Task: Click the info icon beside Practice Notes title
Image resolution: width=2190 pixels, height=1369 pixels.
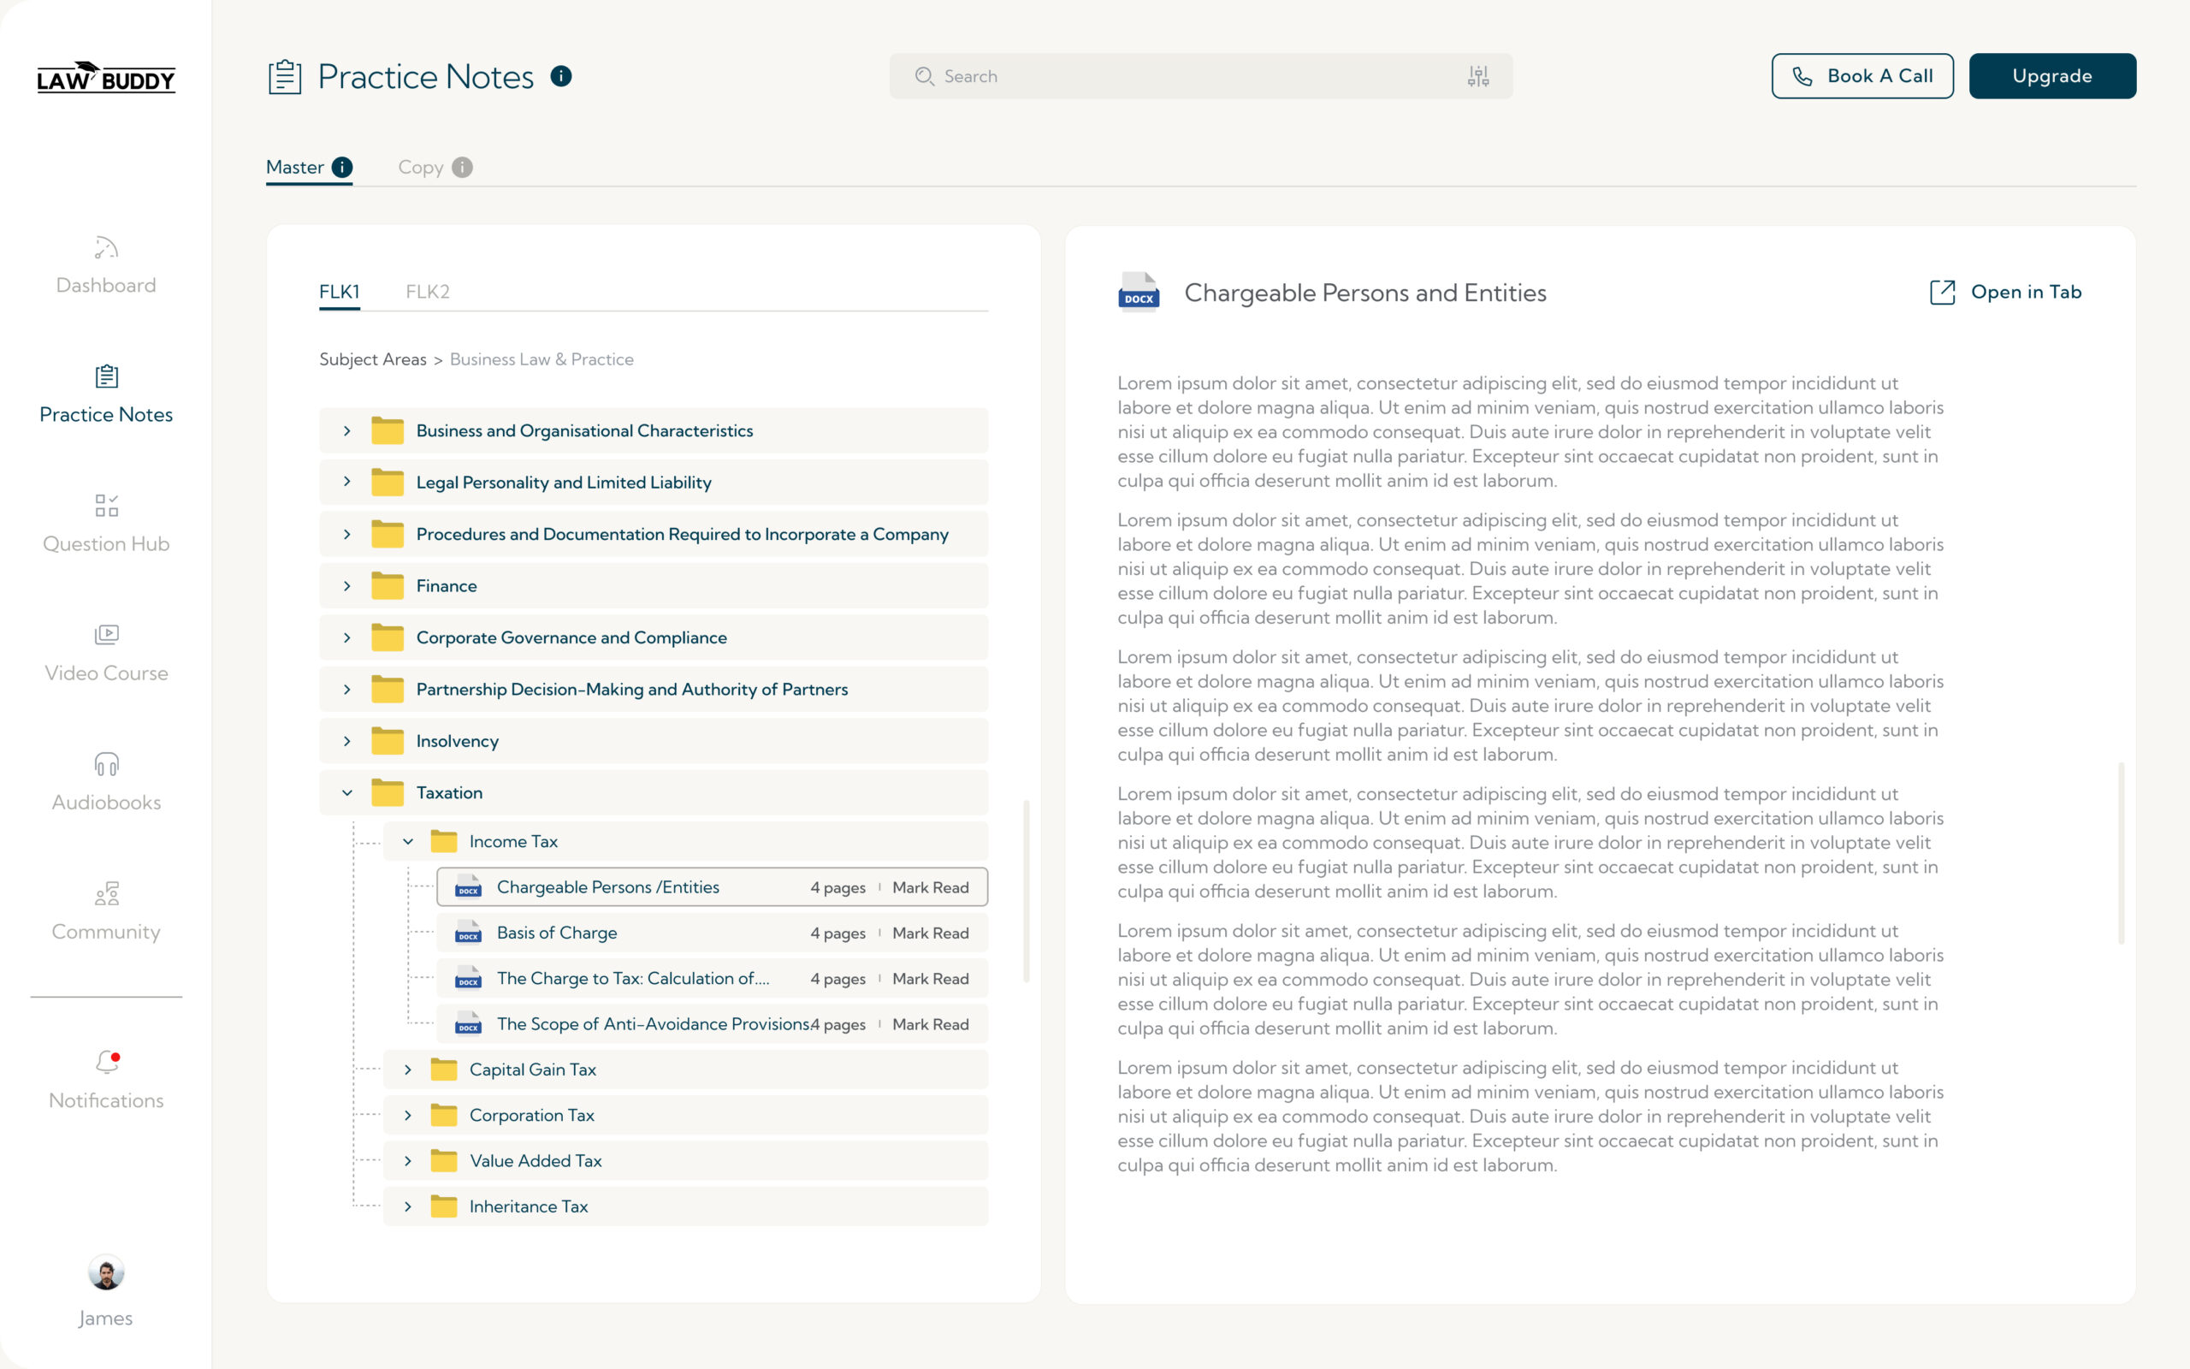Action: 561,76
